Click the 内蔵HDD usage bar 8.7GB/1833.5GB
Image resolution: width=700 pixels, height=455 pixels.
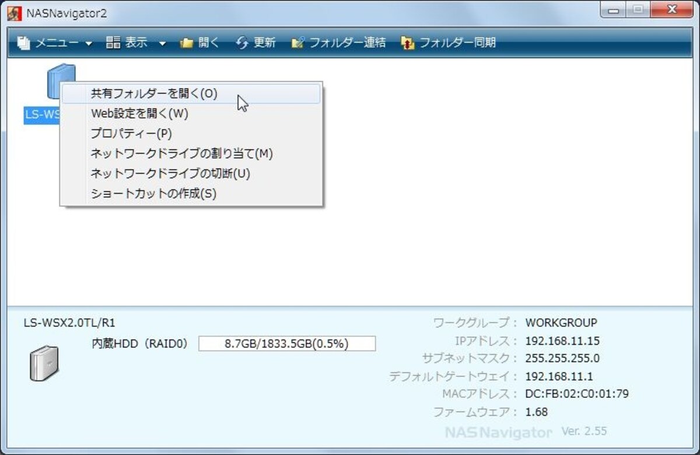tap(287, 344)
